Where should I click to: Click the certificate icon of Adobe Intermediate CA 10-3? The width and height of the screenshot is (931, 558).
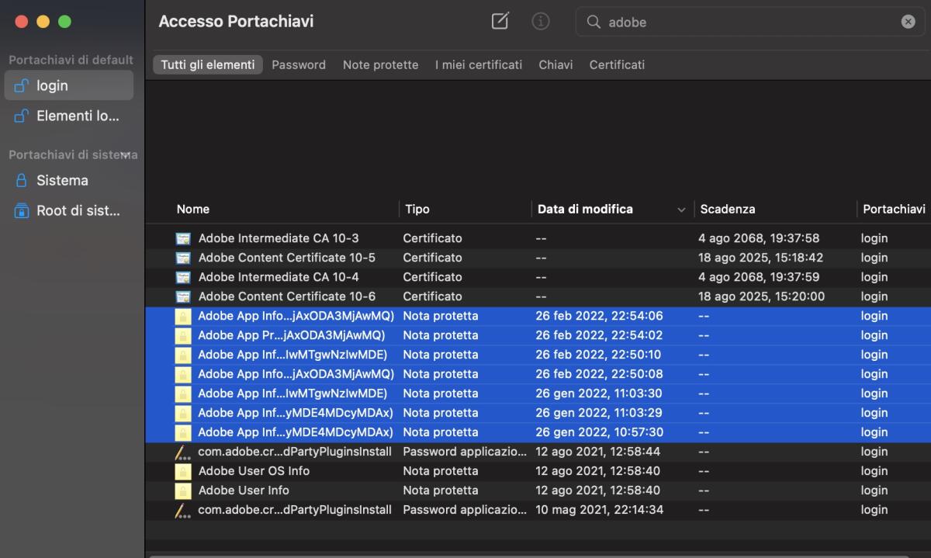click(182, 238)
